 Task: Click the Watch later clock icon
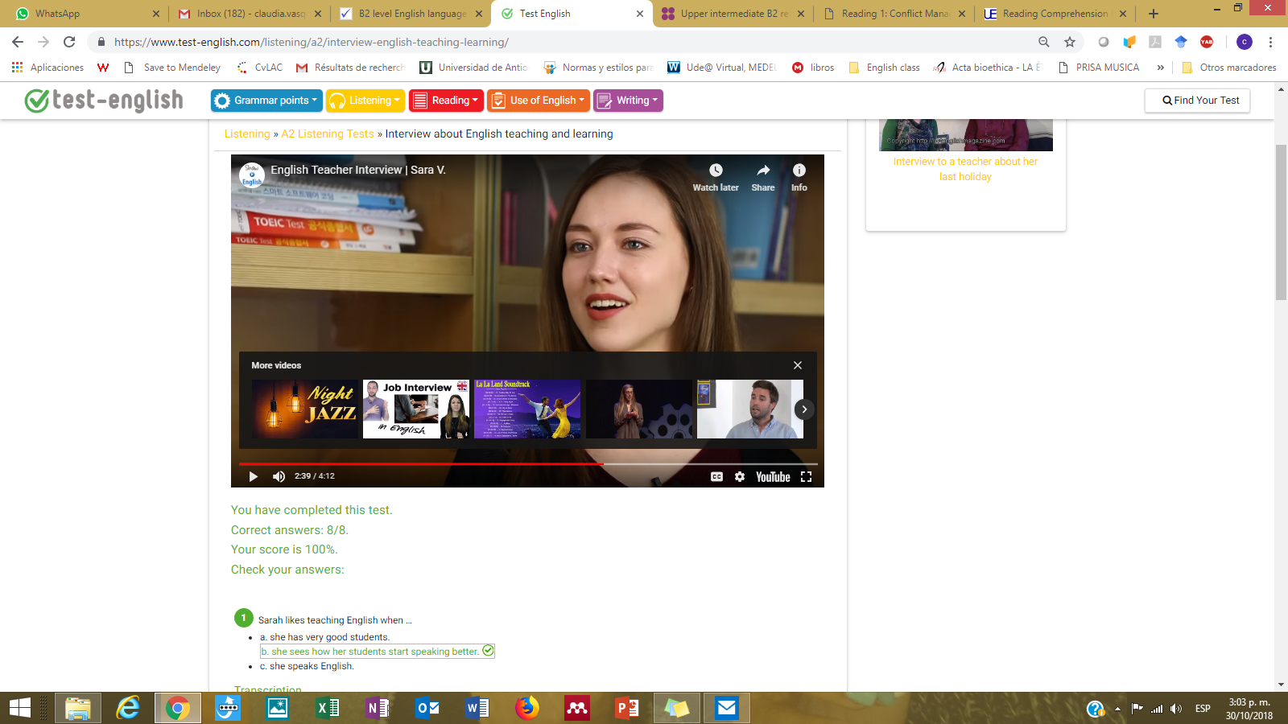pyautogui.click(x=716, y=171)
